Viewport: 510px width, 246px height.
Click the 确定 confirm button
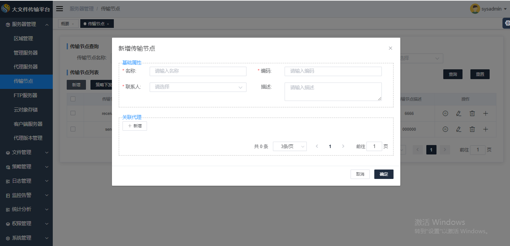coord(384,174)
